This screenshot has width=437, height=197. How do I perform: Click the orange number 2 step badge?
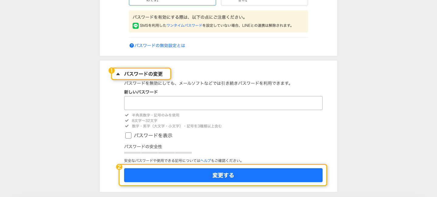(x=119, y=167)
